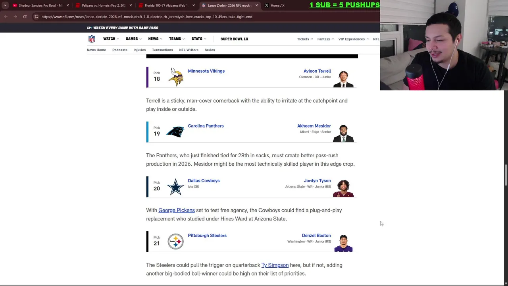Open Carolina Panthers team link
Viewport: 508px width, 286px height.
coord(206,126)
